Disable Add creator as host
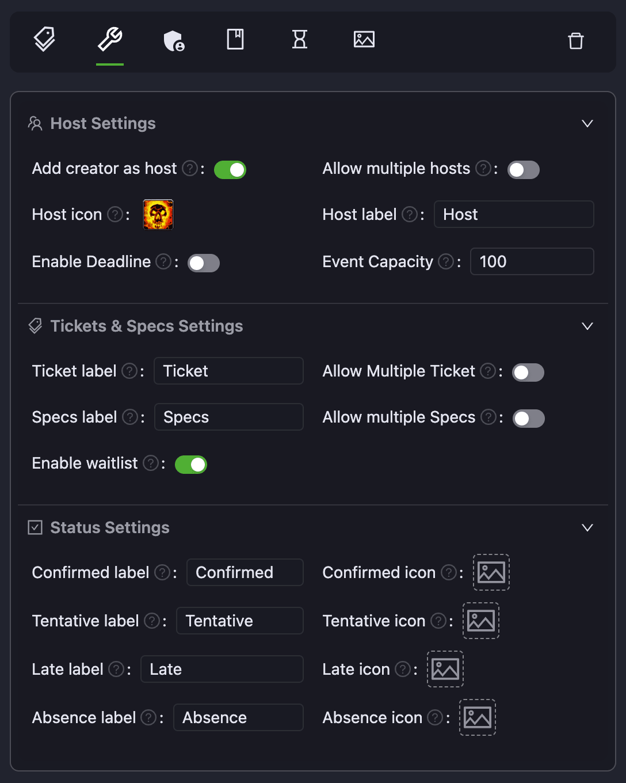Viewport: 626px width, 783px height. coord(230,169)
